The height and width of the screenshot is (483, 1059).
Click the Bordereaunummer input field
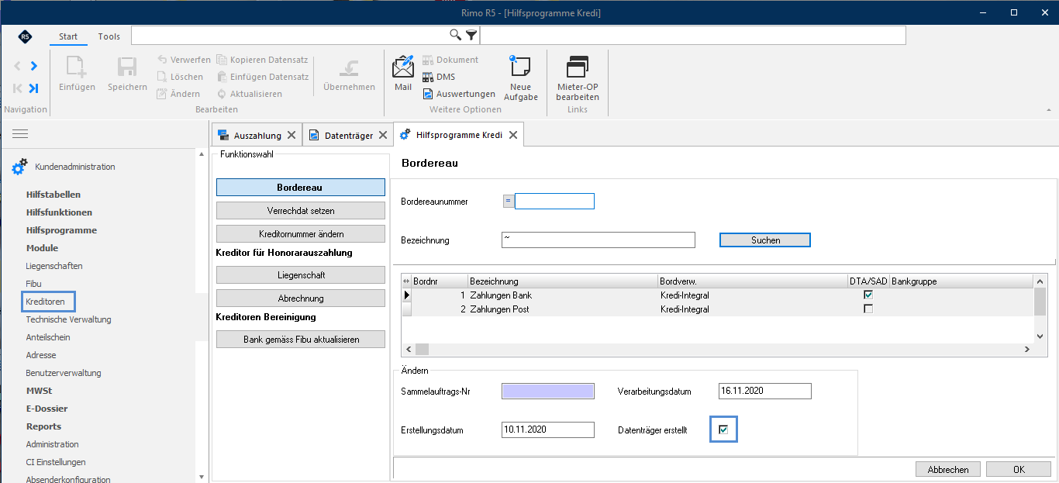click(x=554, y=201)
